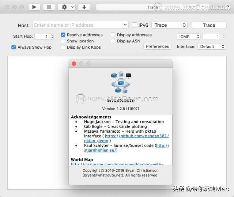Viewport: 234px width, 197px height.
Task: Enable Show location checkbox
Action: pyautogui.click(x=63, y=41)
